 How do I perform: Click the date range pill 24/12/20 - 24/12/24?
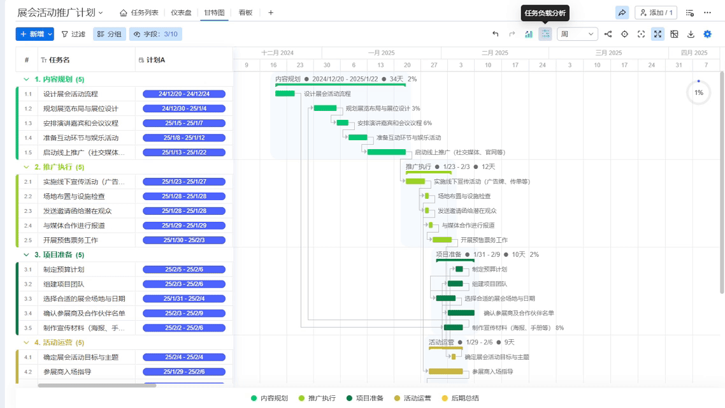[x=183, y=93]
